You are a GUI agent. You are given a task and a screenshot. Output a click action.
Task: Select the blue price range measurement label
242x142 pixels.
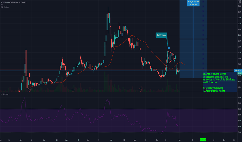(193, 3)
